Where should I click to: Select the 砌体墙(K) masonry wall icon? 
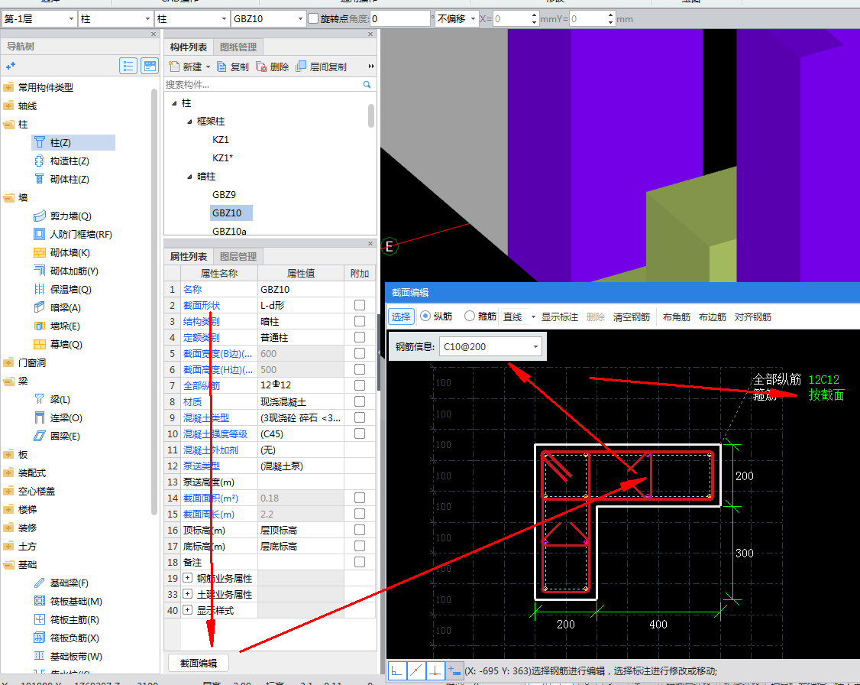[x=40, y=252]
